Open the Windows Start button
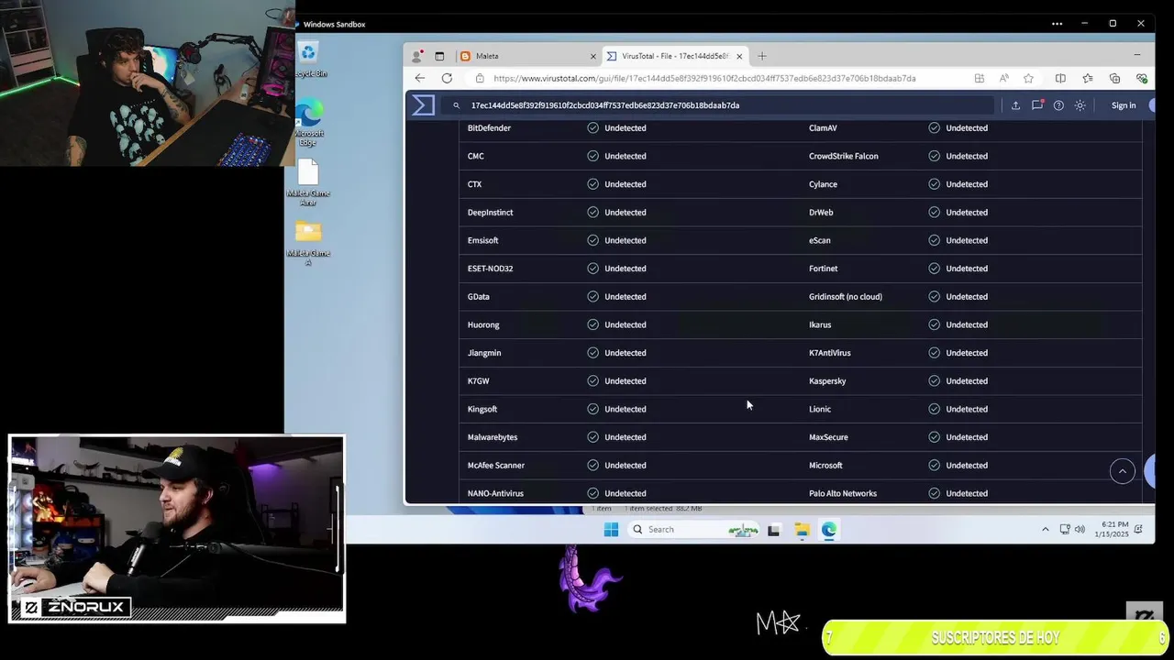 [x=611, y=529]
